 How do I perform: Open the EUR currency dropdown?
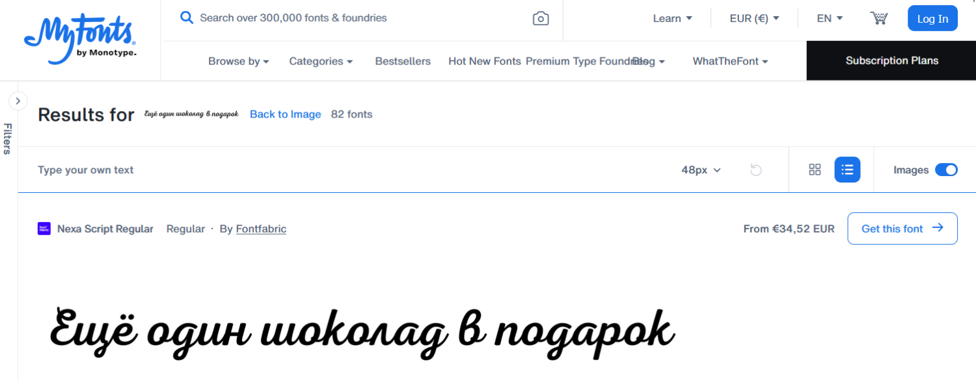point(754,18)
